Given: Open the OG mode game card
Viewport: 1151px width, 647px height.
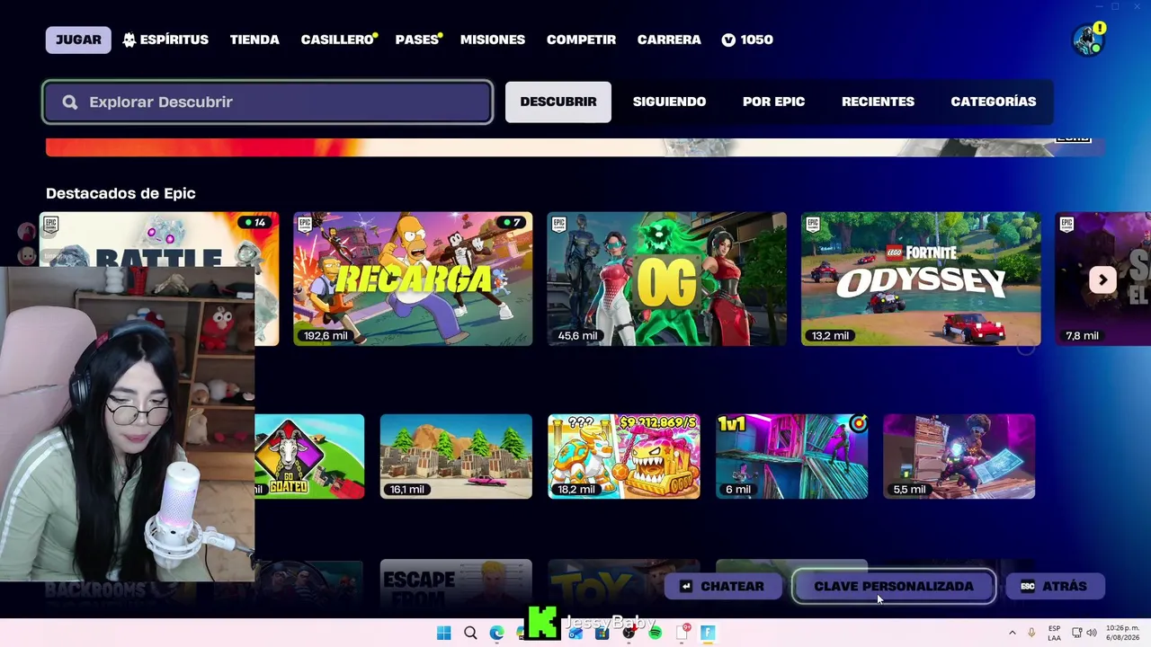Looking at the screenshot, I should [x=667, y=279].
